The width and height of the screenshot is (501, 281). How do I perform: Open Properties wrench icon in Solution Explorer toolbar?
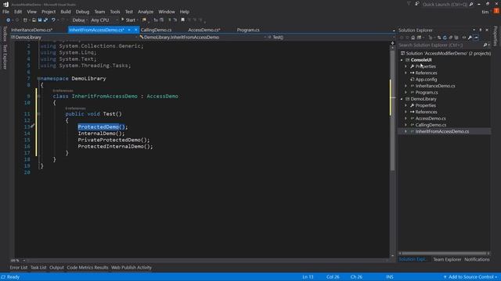(470, 37)
